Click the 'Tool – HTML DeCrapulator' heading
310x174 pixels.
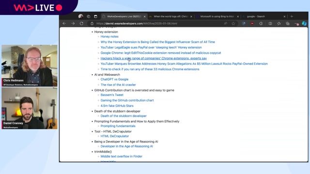point(113,131)
